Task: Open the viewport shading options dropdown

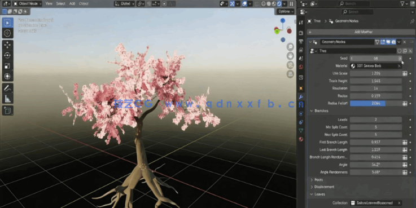Action: click(x=284, y=4)
